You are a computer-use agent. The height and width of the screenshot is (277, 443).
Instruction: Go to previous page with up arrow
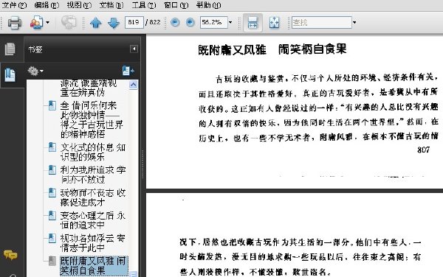tap(95, 23)
